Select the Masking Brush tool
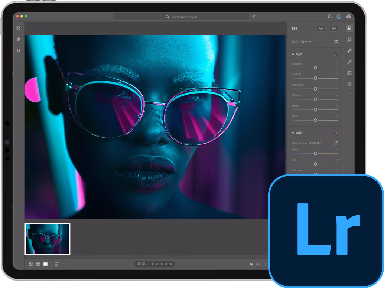This screenshot has width=384, height=288. coord(349,62)
